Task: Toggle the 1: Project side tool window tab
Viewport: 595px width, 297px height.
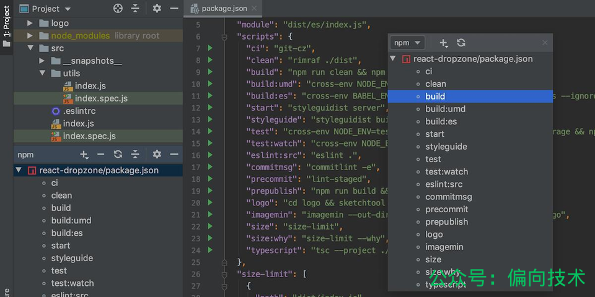Action: (6, 27)
